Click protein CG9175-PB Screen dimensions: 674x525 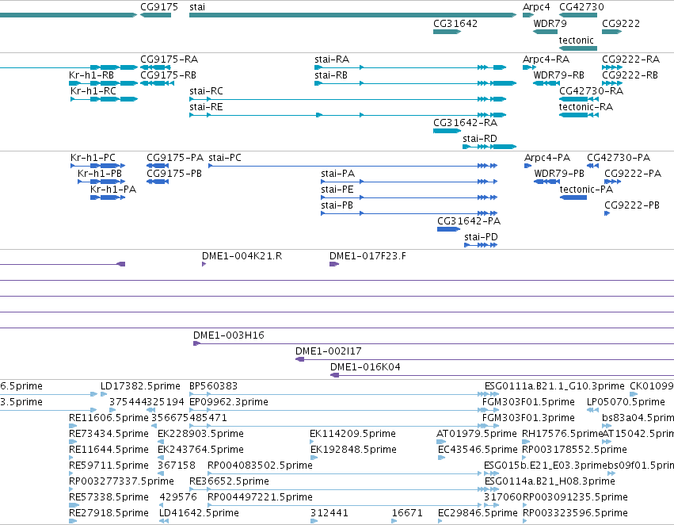(158, 182)
